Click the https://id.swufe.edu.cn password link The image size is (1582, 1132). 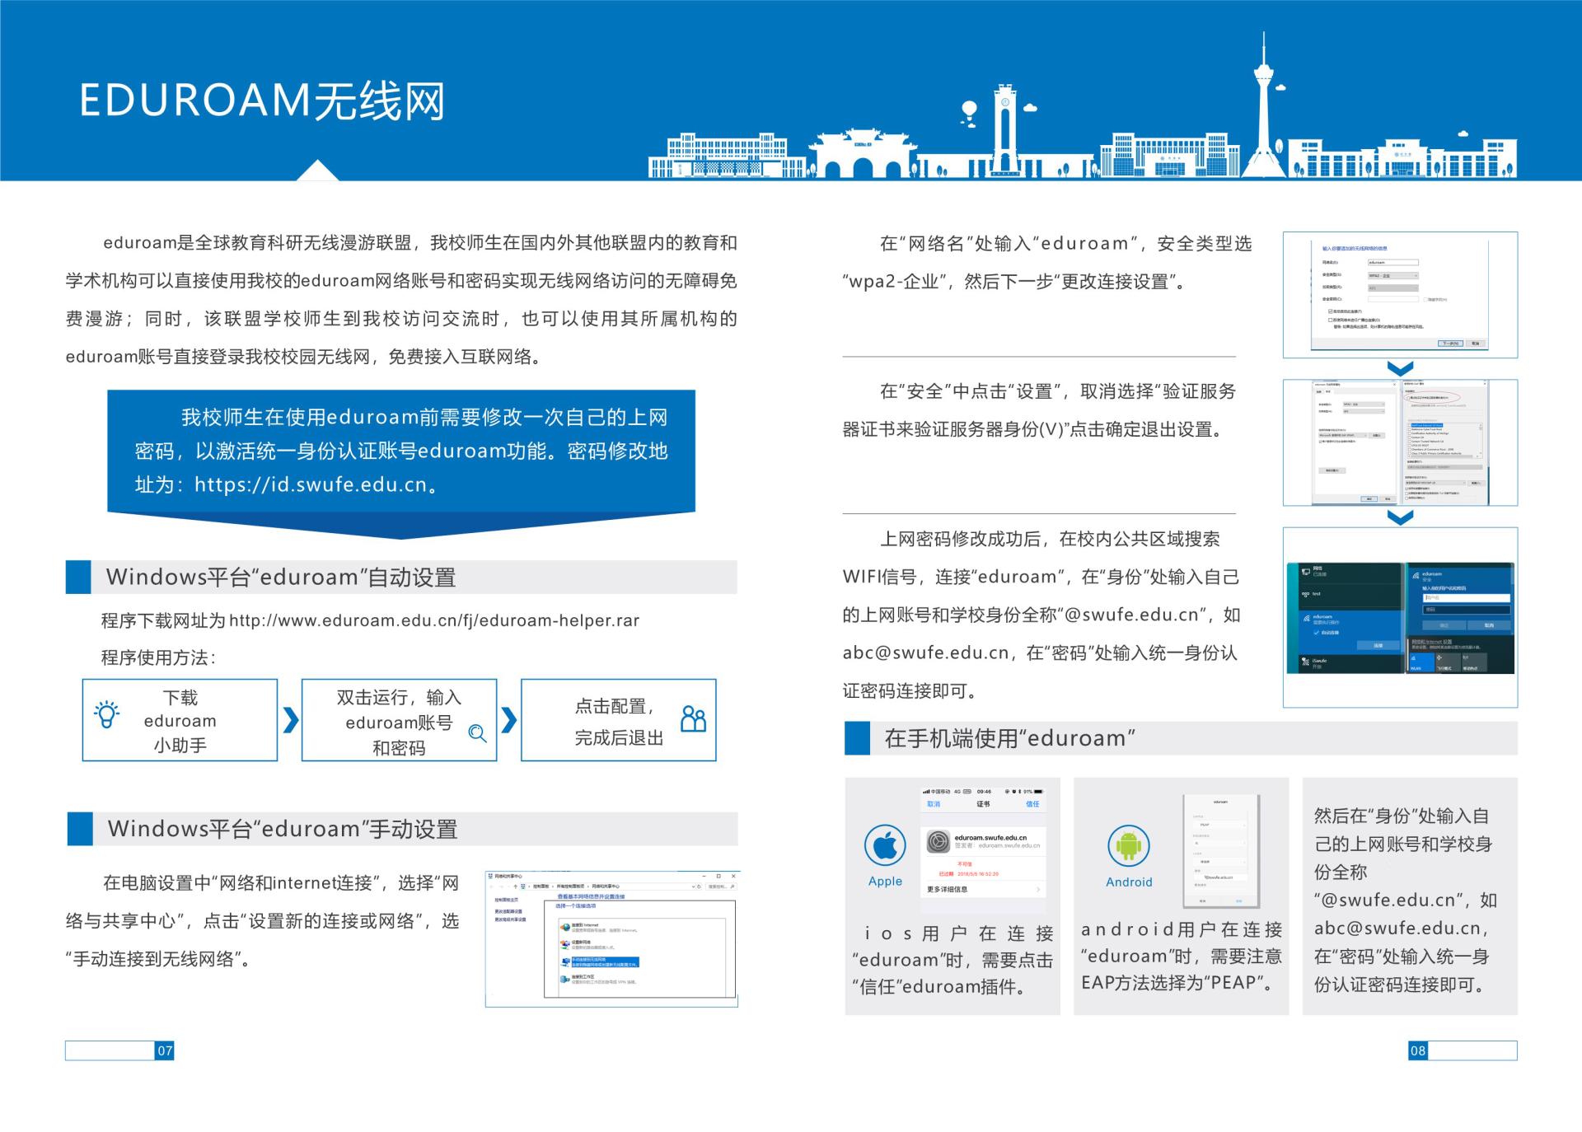click(311, 484)
